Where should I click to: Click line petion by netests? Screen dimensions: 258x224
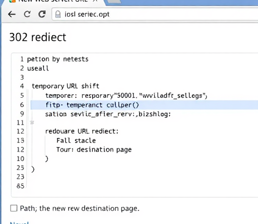pyautogui.click(x=57, y=59)
